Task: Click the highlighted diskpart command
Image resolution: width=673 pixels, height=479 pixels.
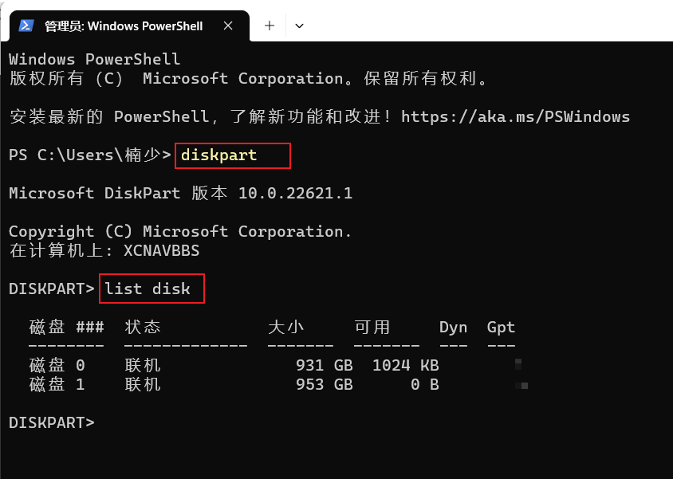Action: tap(232, 155)
